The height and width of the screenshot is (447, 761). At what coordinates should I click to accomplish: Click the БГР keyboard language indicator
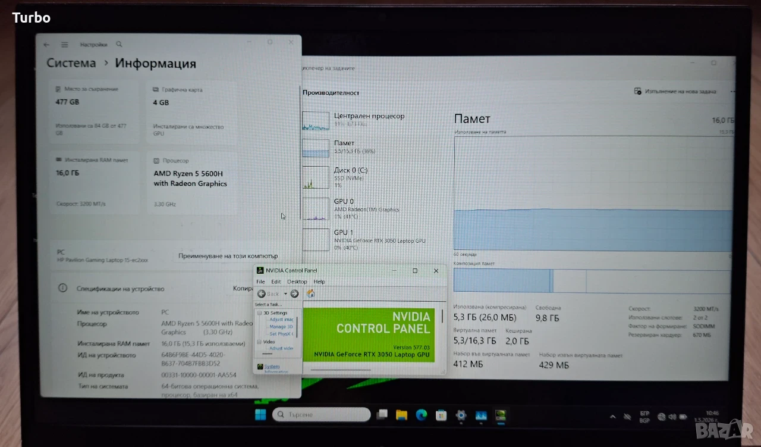pyautogui.click(x=645, y=416)
